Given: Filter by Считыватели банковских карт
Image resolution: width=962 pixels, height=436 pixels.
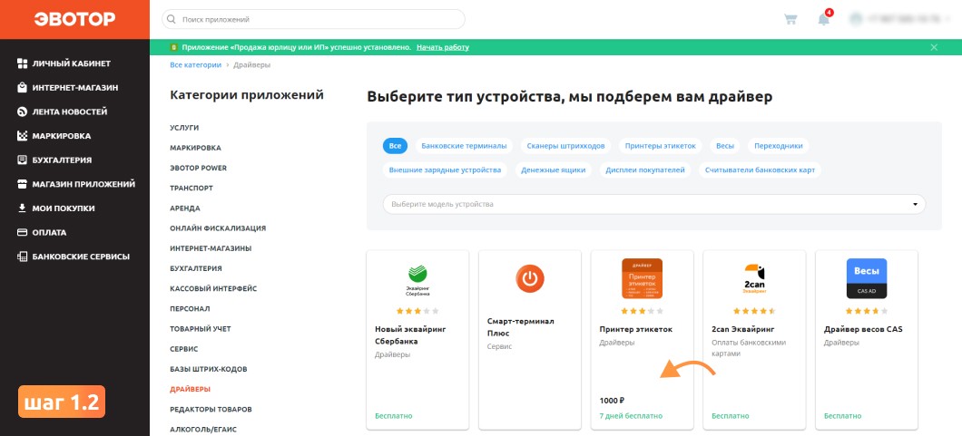Looking at the screenshot, I should click(761, 170).
